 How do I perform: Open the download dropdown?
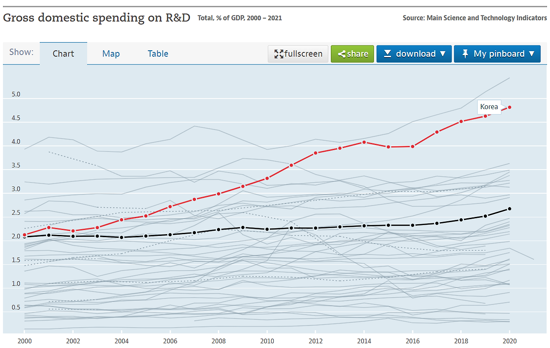click(414, 54)
